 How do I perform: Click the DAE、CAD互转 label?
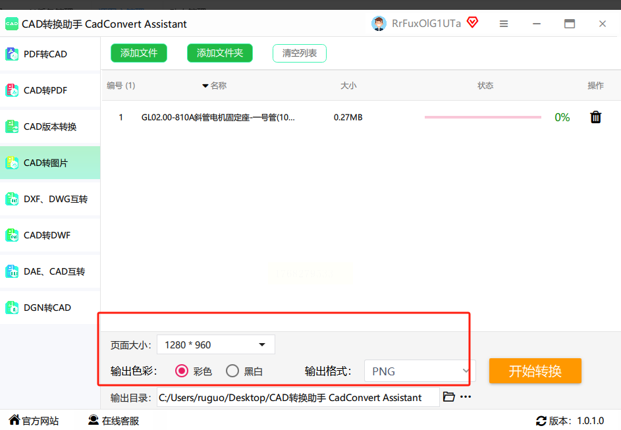(54, 271)
